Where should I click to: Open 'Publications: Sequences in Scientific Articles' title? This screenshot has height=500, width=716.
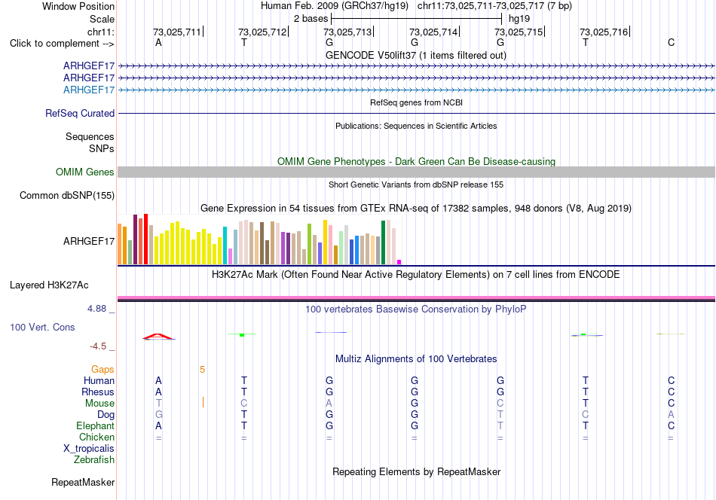416,126
